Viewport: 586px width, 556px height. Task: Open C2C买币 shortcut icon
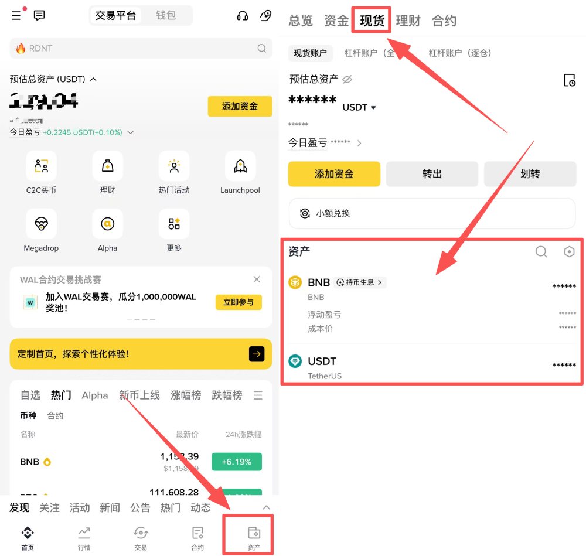coord(41,166)
